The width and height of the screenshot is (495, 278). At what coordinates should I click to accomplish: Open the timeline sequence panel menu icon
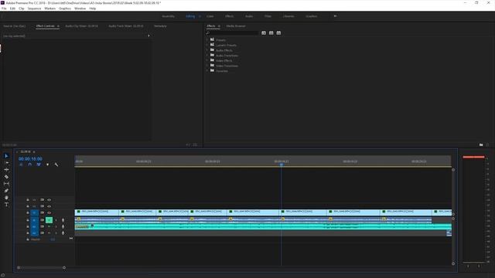(34, 152)
